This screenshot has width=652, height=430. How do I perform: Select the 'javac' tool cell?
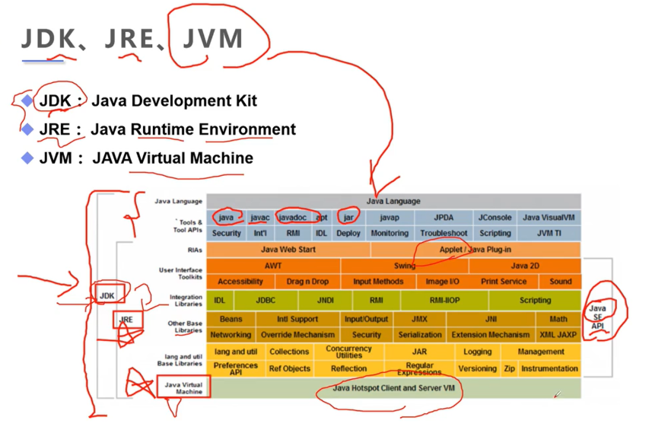[260, 218]
